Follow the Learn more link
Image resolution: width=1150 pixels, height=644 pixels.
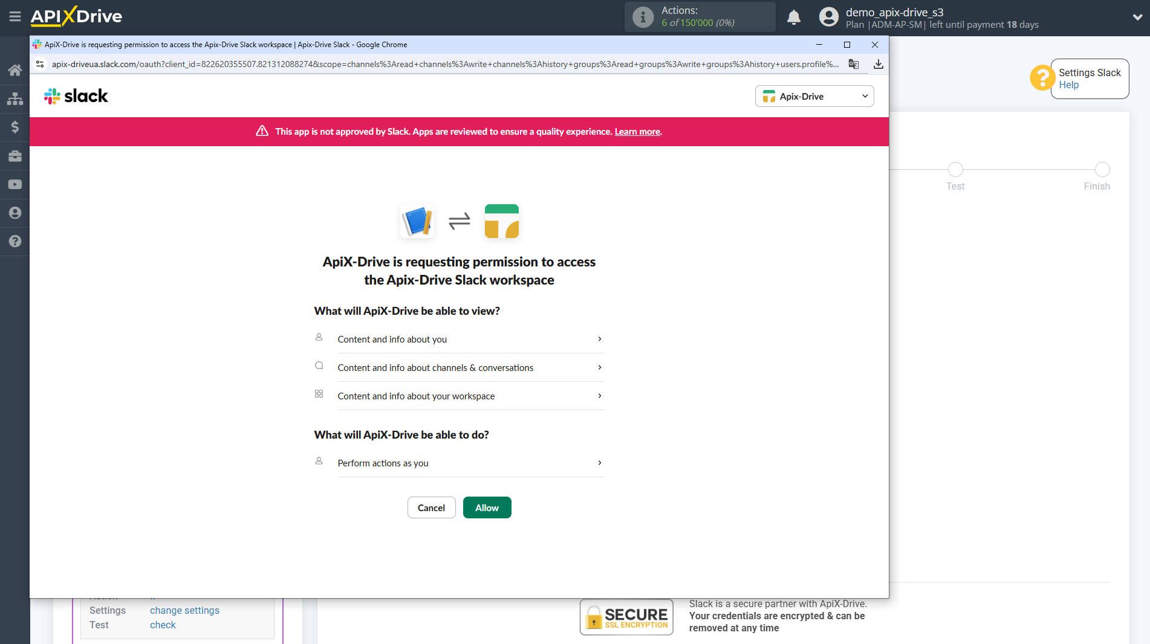637,132
